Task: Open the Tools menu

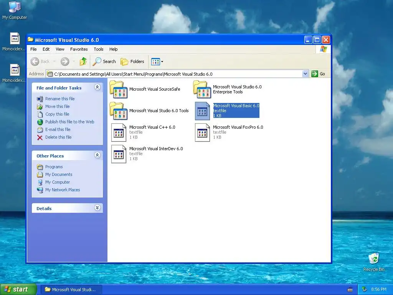Action: point(99,49)
